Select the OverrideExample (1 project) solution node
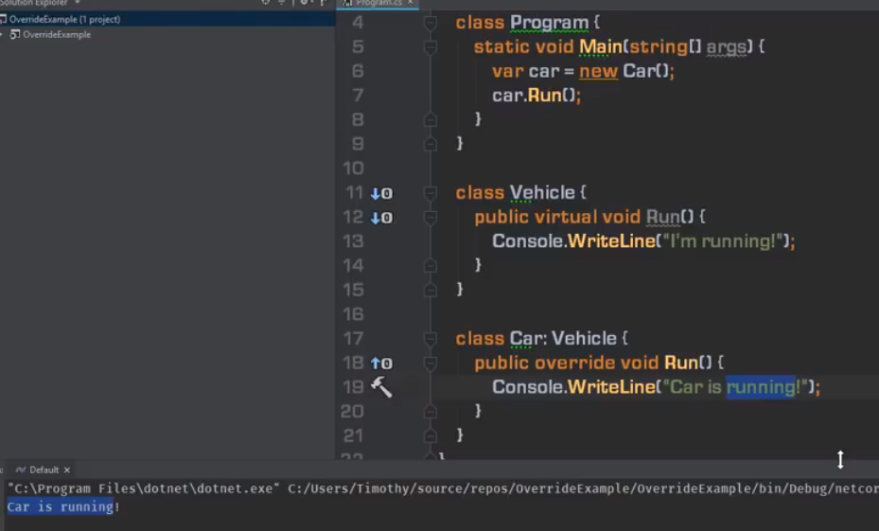This screenshot has height=531, width=879. [x=167, y=19]
